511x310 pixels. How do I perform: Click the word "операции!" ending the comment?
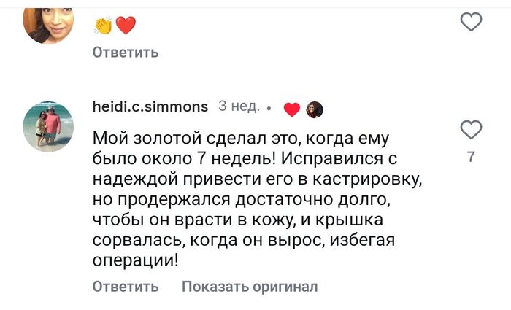[x=136, y=260]
